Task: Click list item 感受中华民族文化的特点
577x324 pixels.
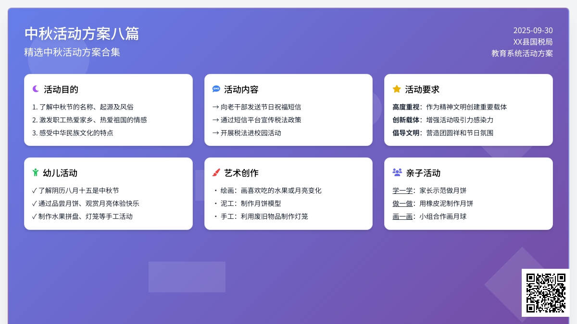Action: [73, 133]
